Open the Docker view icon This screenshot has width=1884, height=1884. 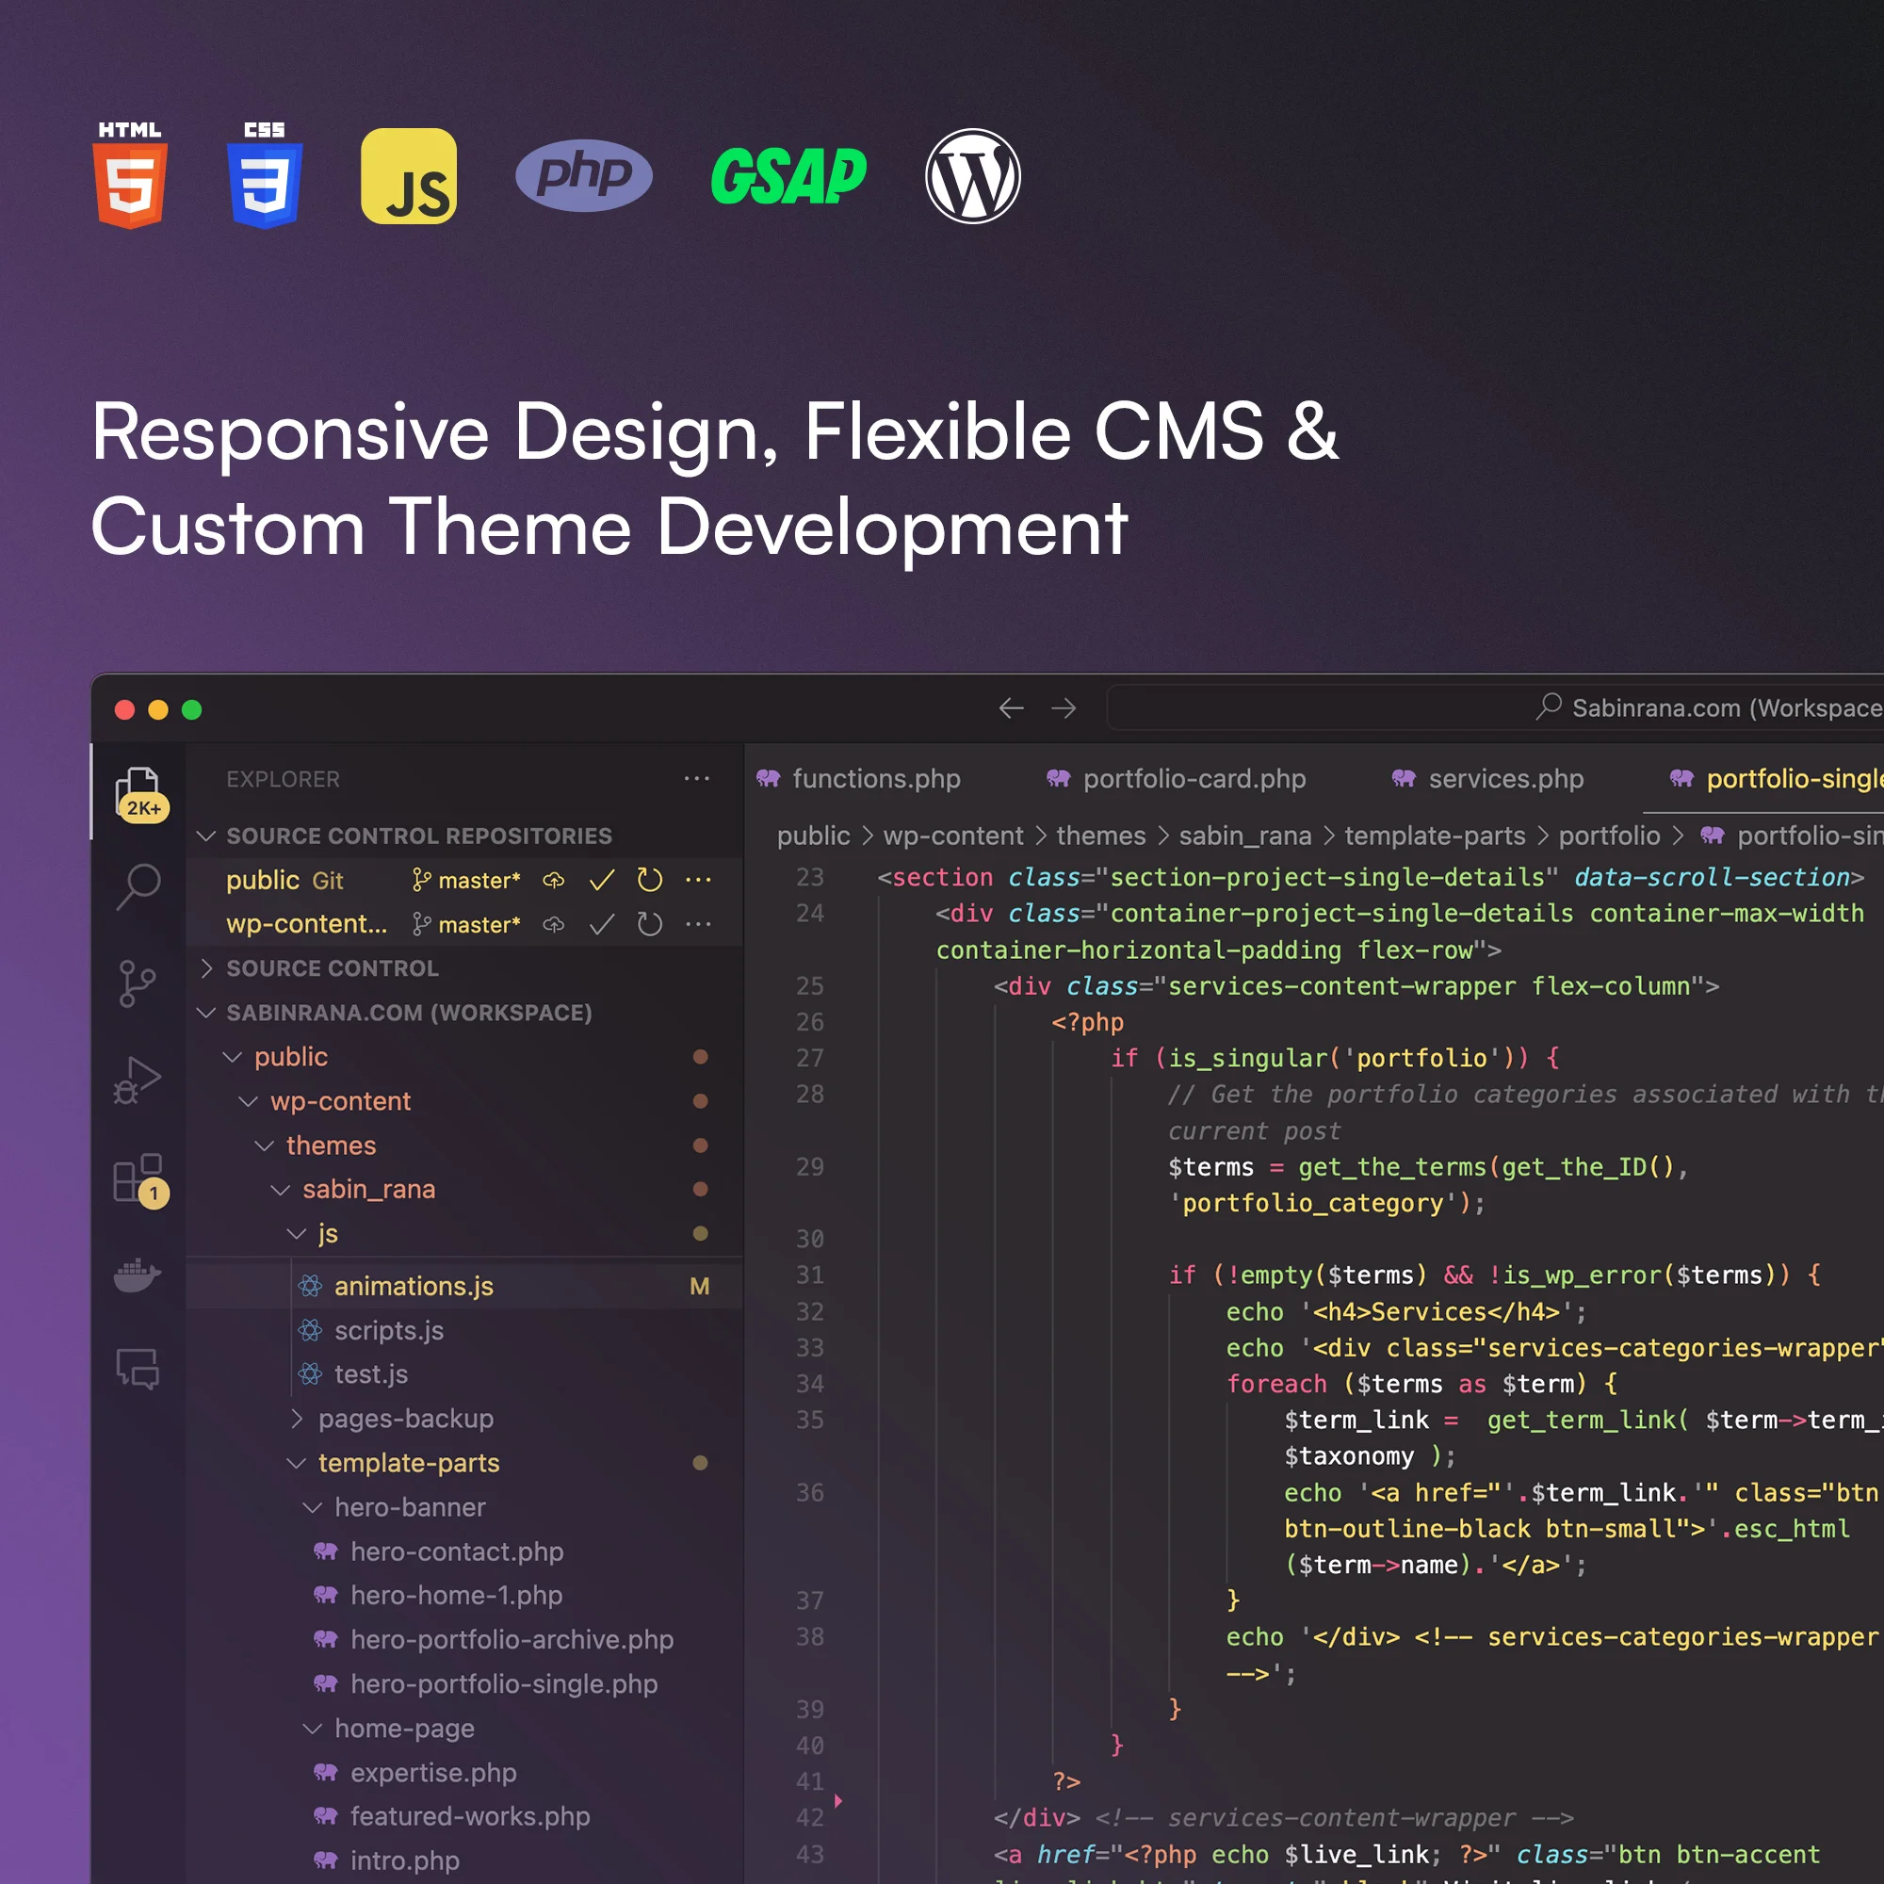[138, 1274]
